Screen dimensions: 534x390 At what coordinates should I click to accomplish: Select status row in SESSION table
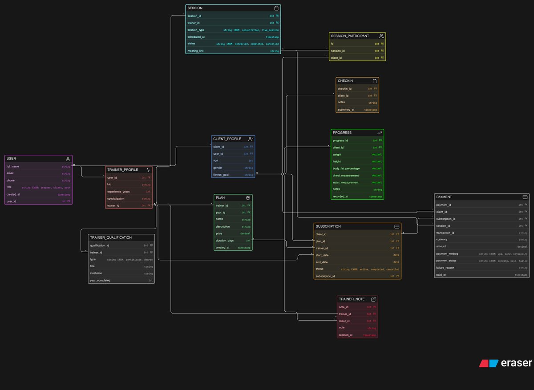(x=233, y=44)
